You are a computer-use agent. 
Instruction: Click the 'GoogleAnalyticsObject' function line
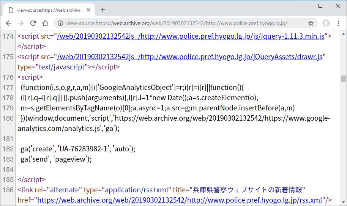pyautogui.click(x=132, y=88)
